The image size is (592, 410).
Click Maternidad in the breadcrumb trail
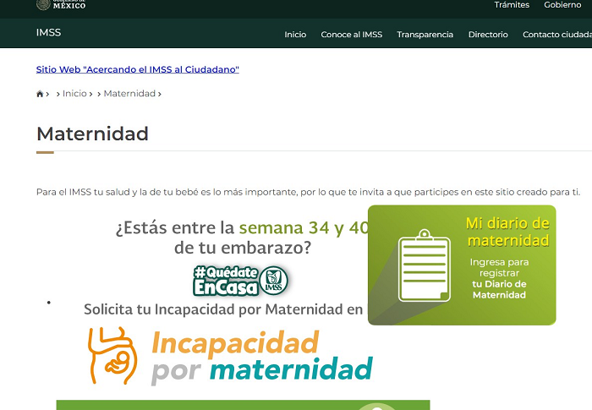[x=129, y=93]
